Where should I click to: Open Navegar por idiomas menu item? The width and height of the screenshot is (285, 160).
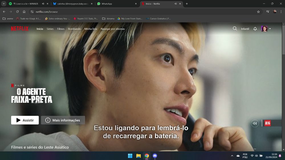coord(113,29)
